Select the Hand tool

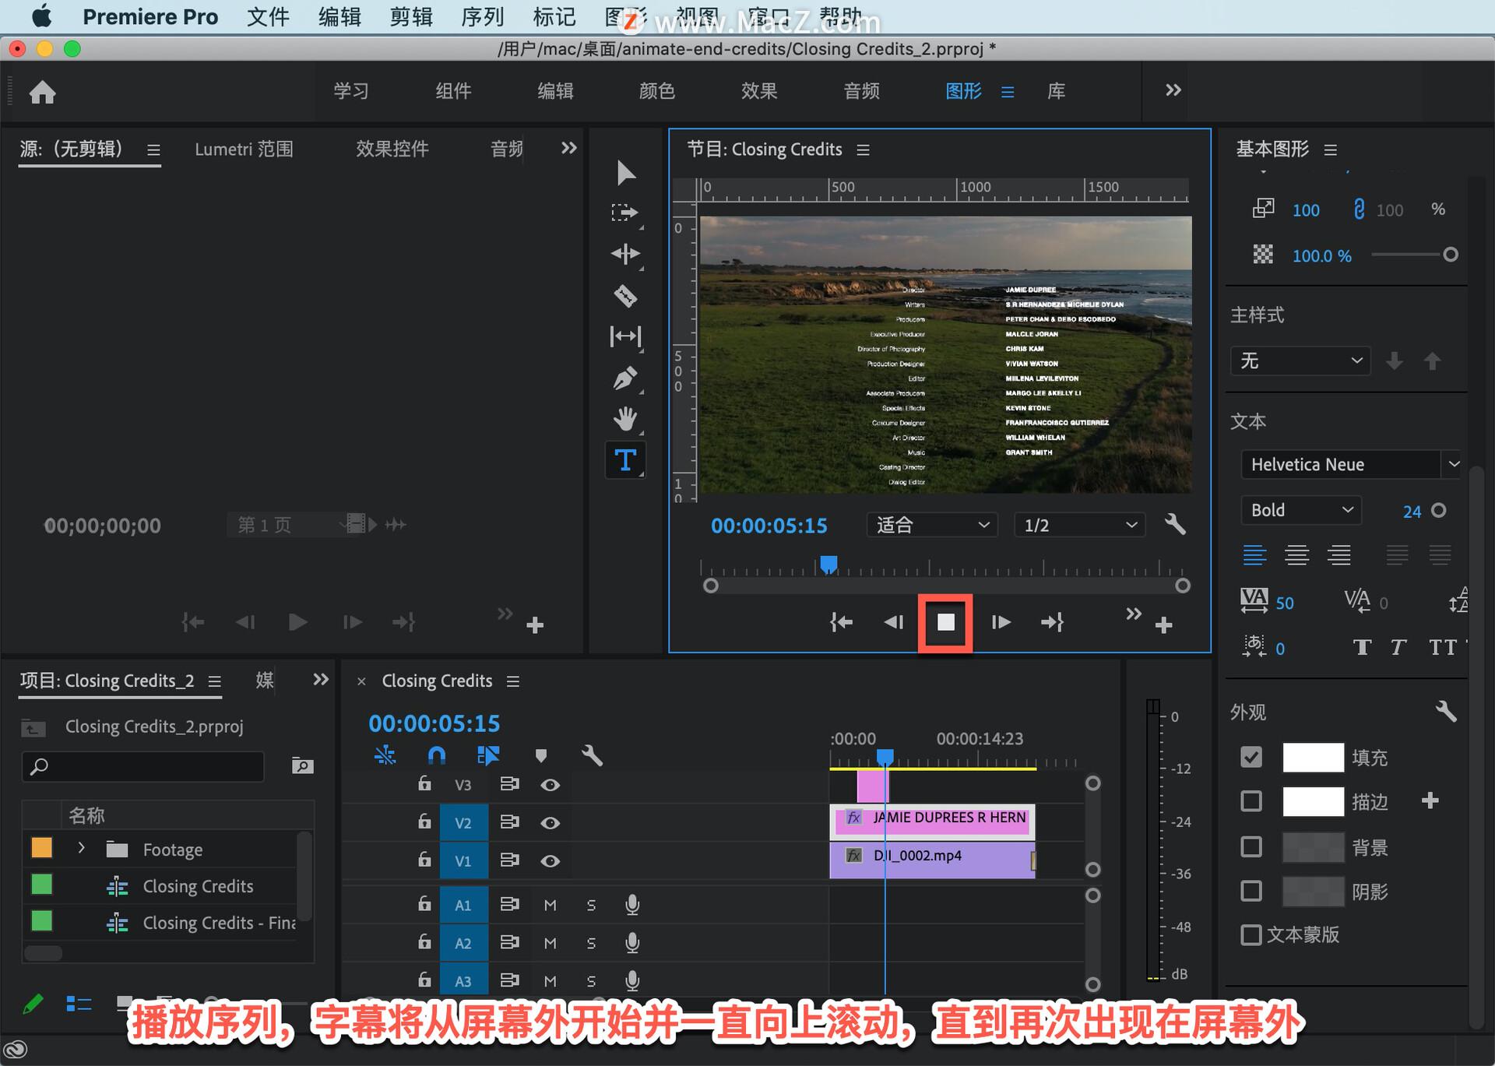tap(625, 419)
